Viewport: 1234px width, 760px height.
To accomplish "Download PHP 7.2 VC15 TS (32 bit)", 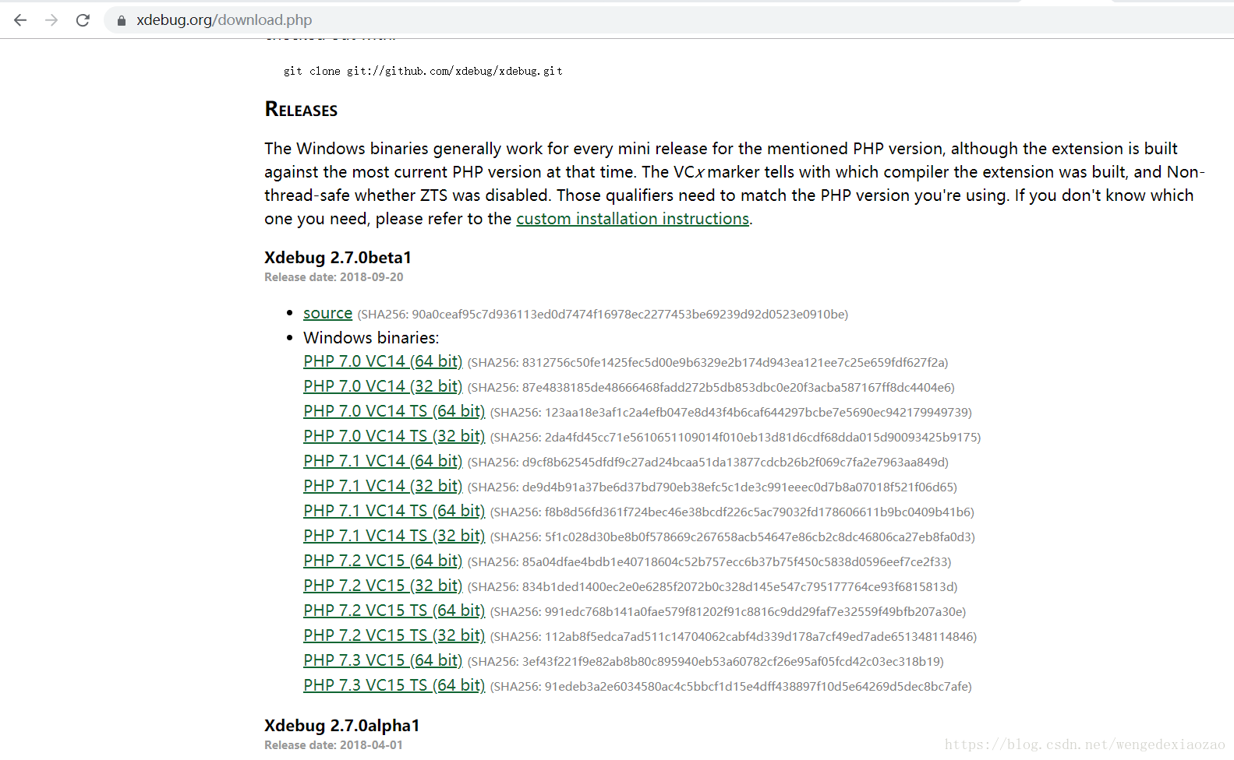I will coord(394,635).
